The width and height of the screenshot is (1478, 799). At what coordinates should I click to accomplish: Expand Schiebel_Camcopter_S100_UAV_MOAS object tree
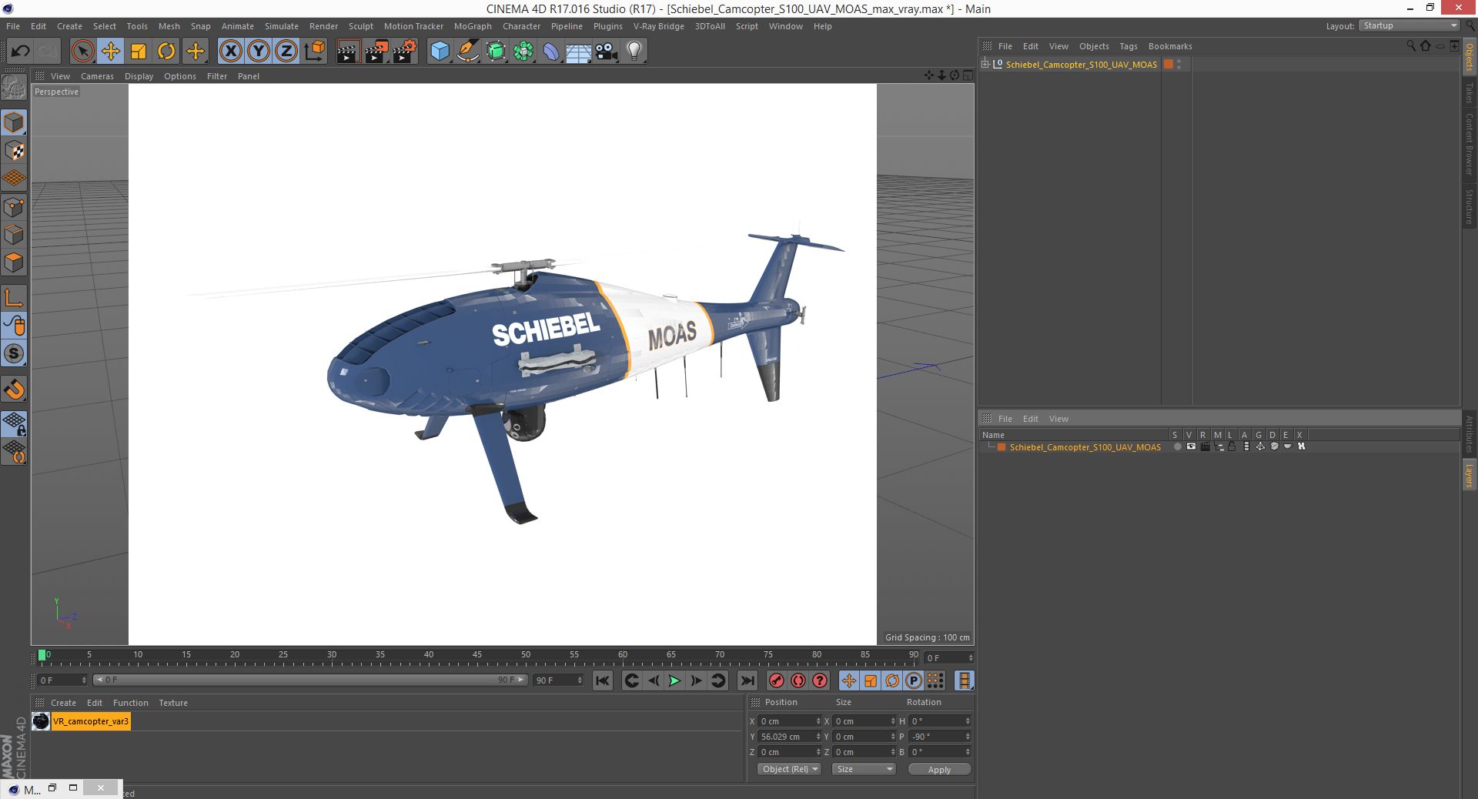[985, 64]
